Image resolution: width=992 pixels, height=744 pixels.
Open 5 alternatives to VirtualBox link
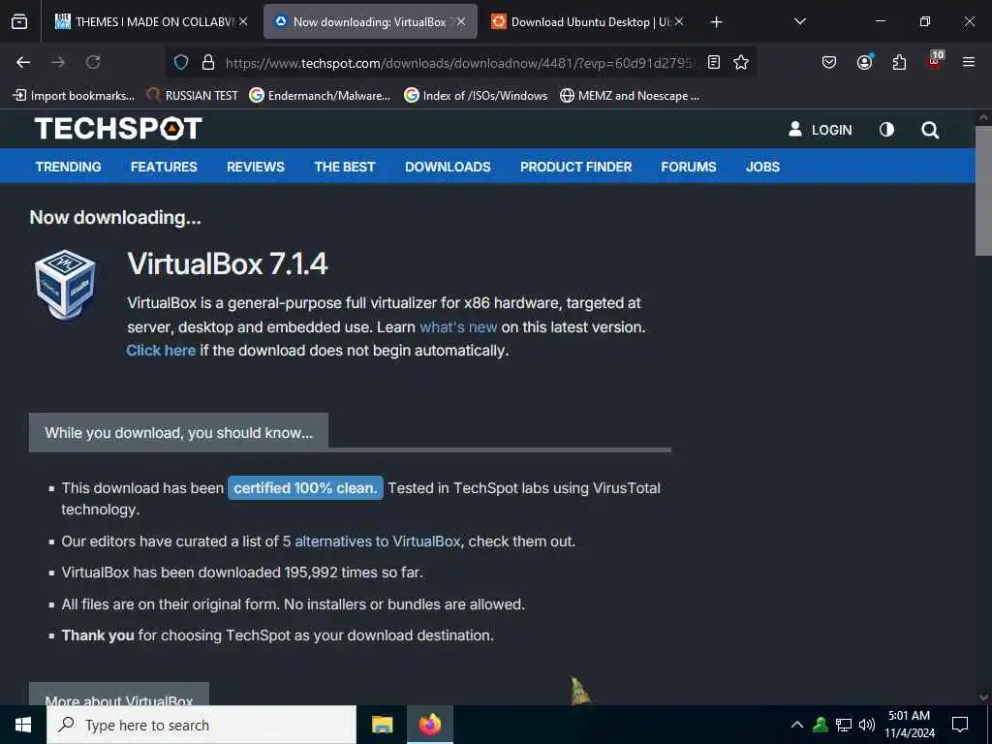371,542
